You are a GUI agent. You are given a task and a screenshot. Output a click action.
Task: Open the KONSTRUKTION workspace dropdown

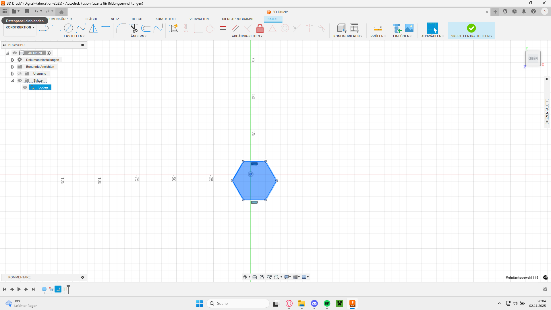coord(20,28)
